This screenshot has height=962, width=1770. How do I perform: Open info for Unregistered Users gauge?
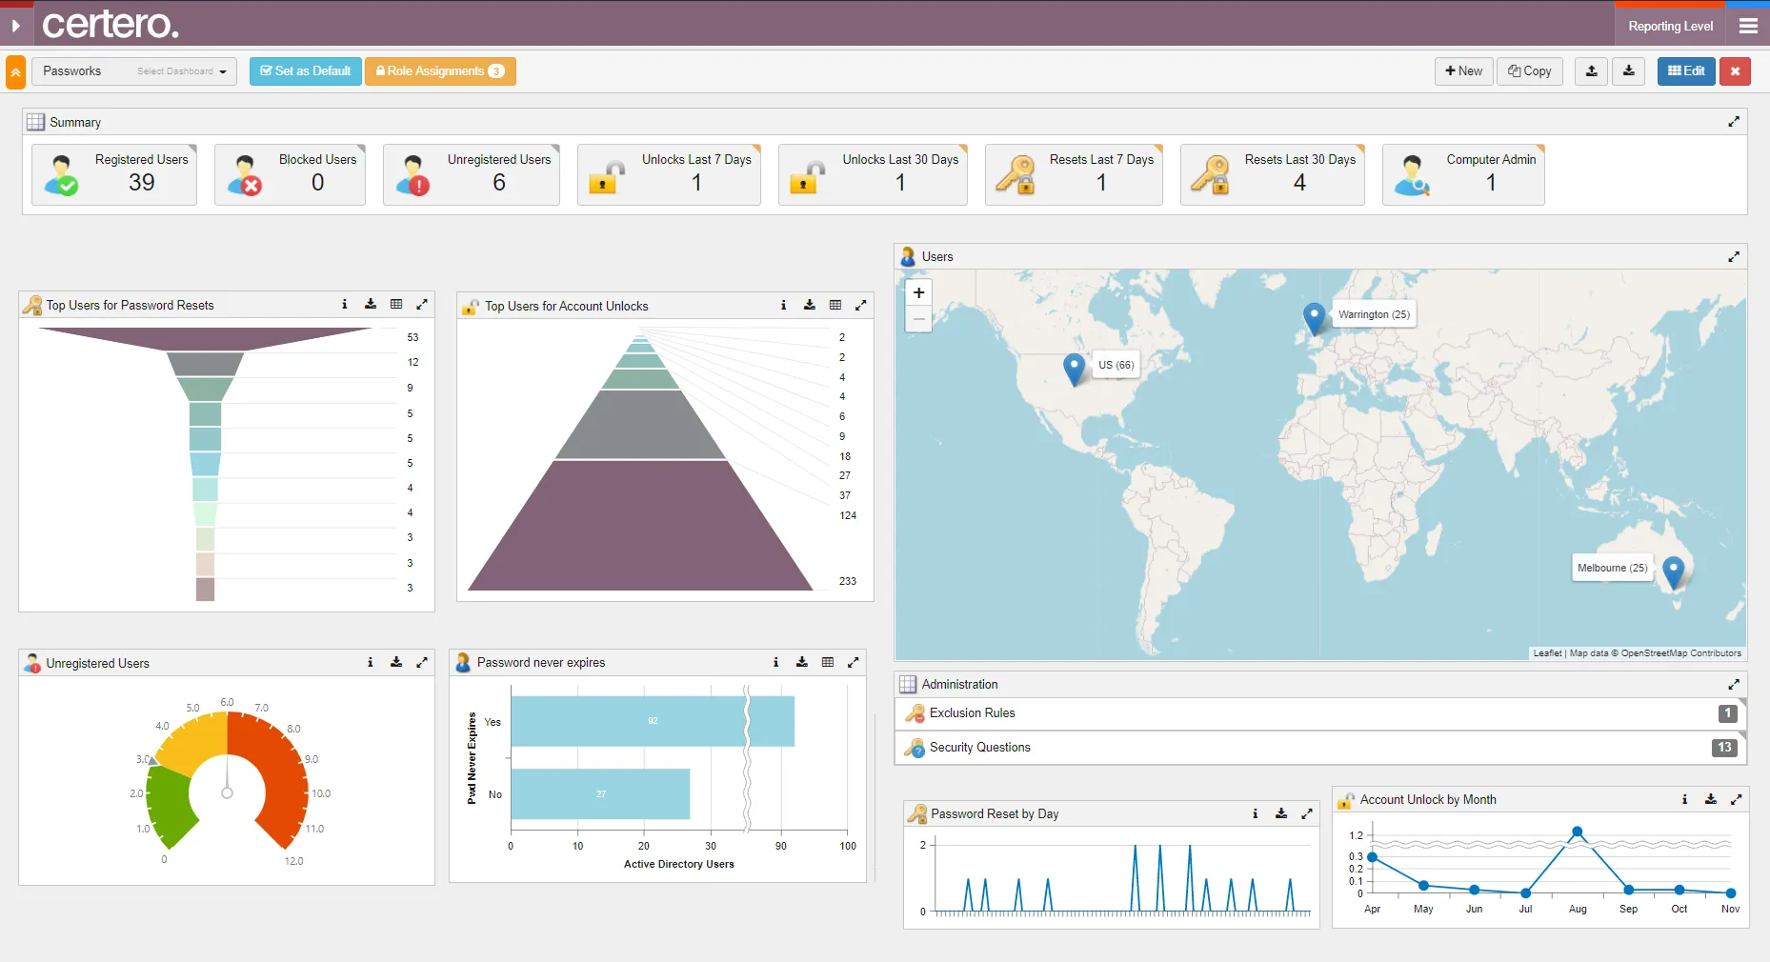click(371, 663)
